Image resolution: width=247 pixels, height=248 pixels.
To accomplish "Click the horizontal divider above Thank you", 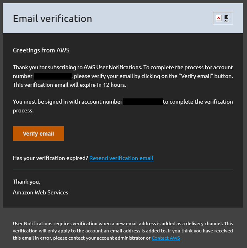I will pyautogui.click(x=123, y=170).
